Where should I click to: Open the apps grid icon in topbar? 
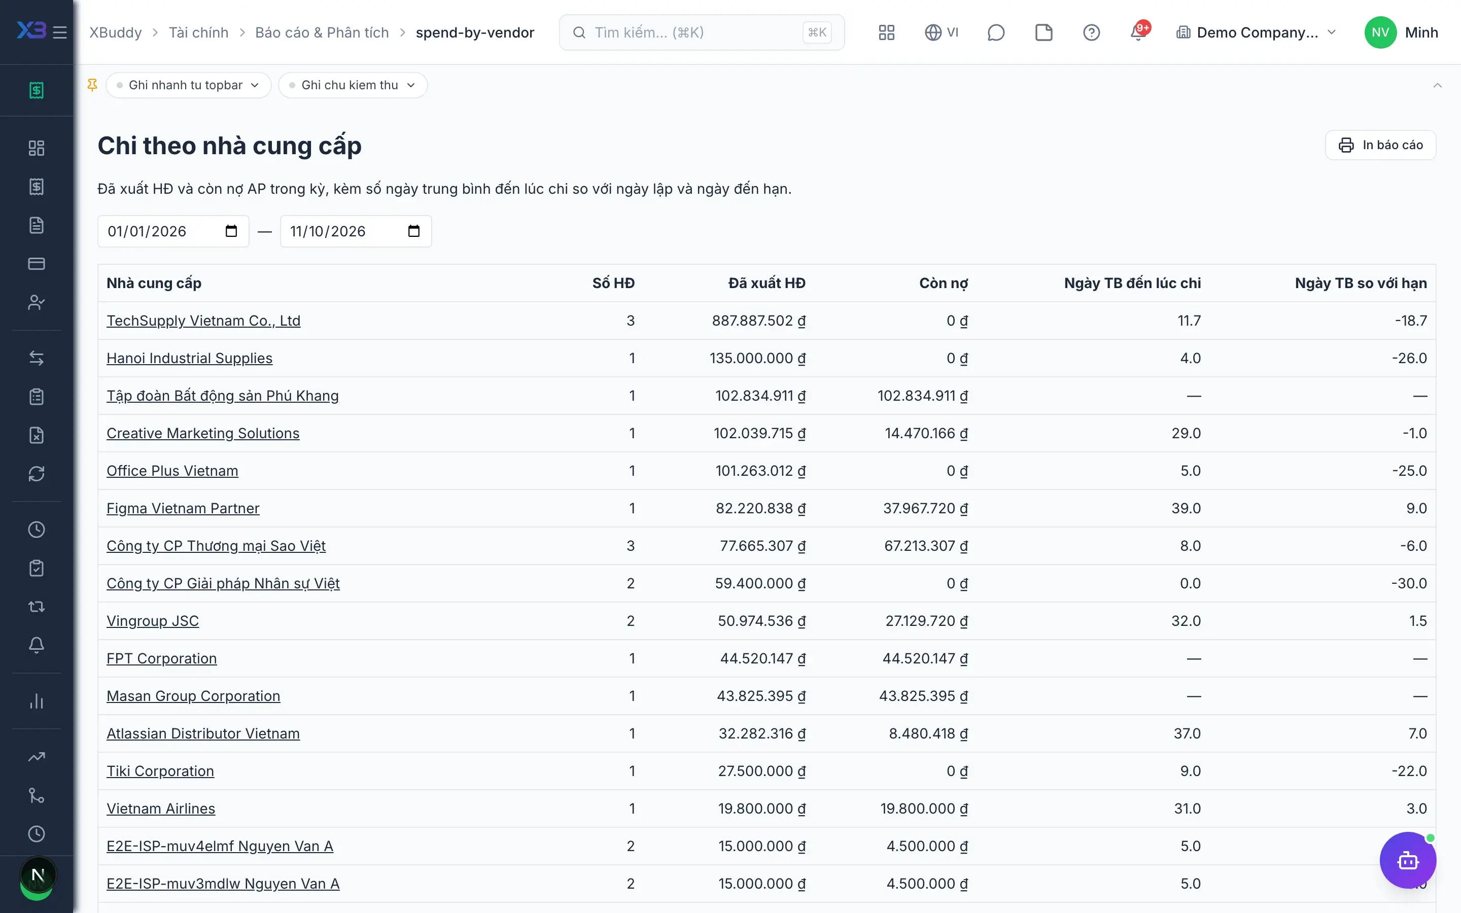pyautogui.click(x=886, y=32)
